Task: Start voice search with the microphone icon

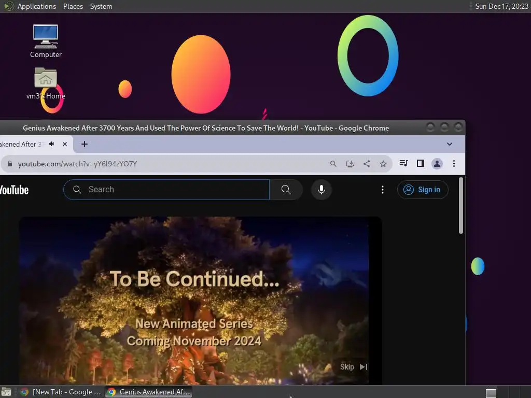Action: coord(322,190)
